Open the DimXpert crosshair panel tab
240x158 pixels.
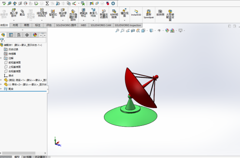pyautogui.click(x=27, y=35)
